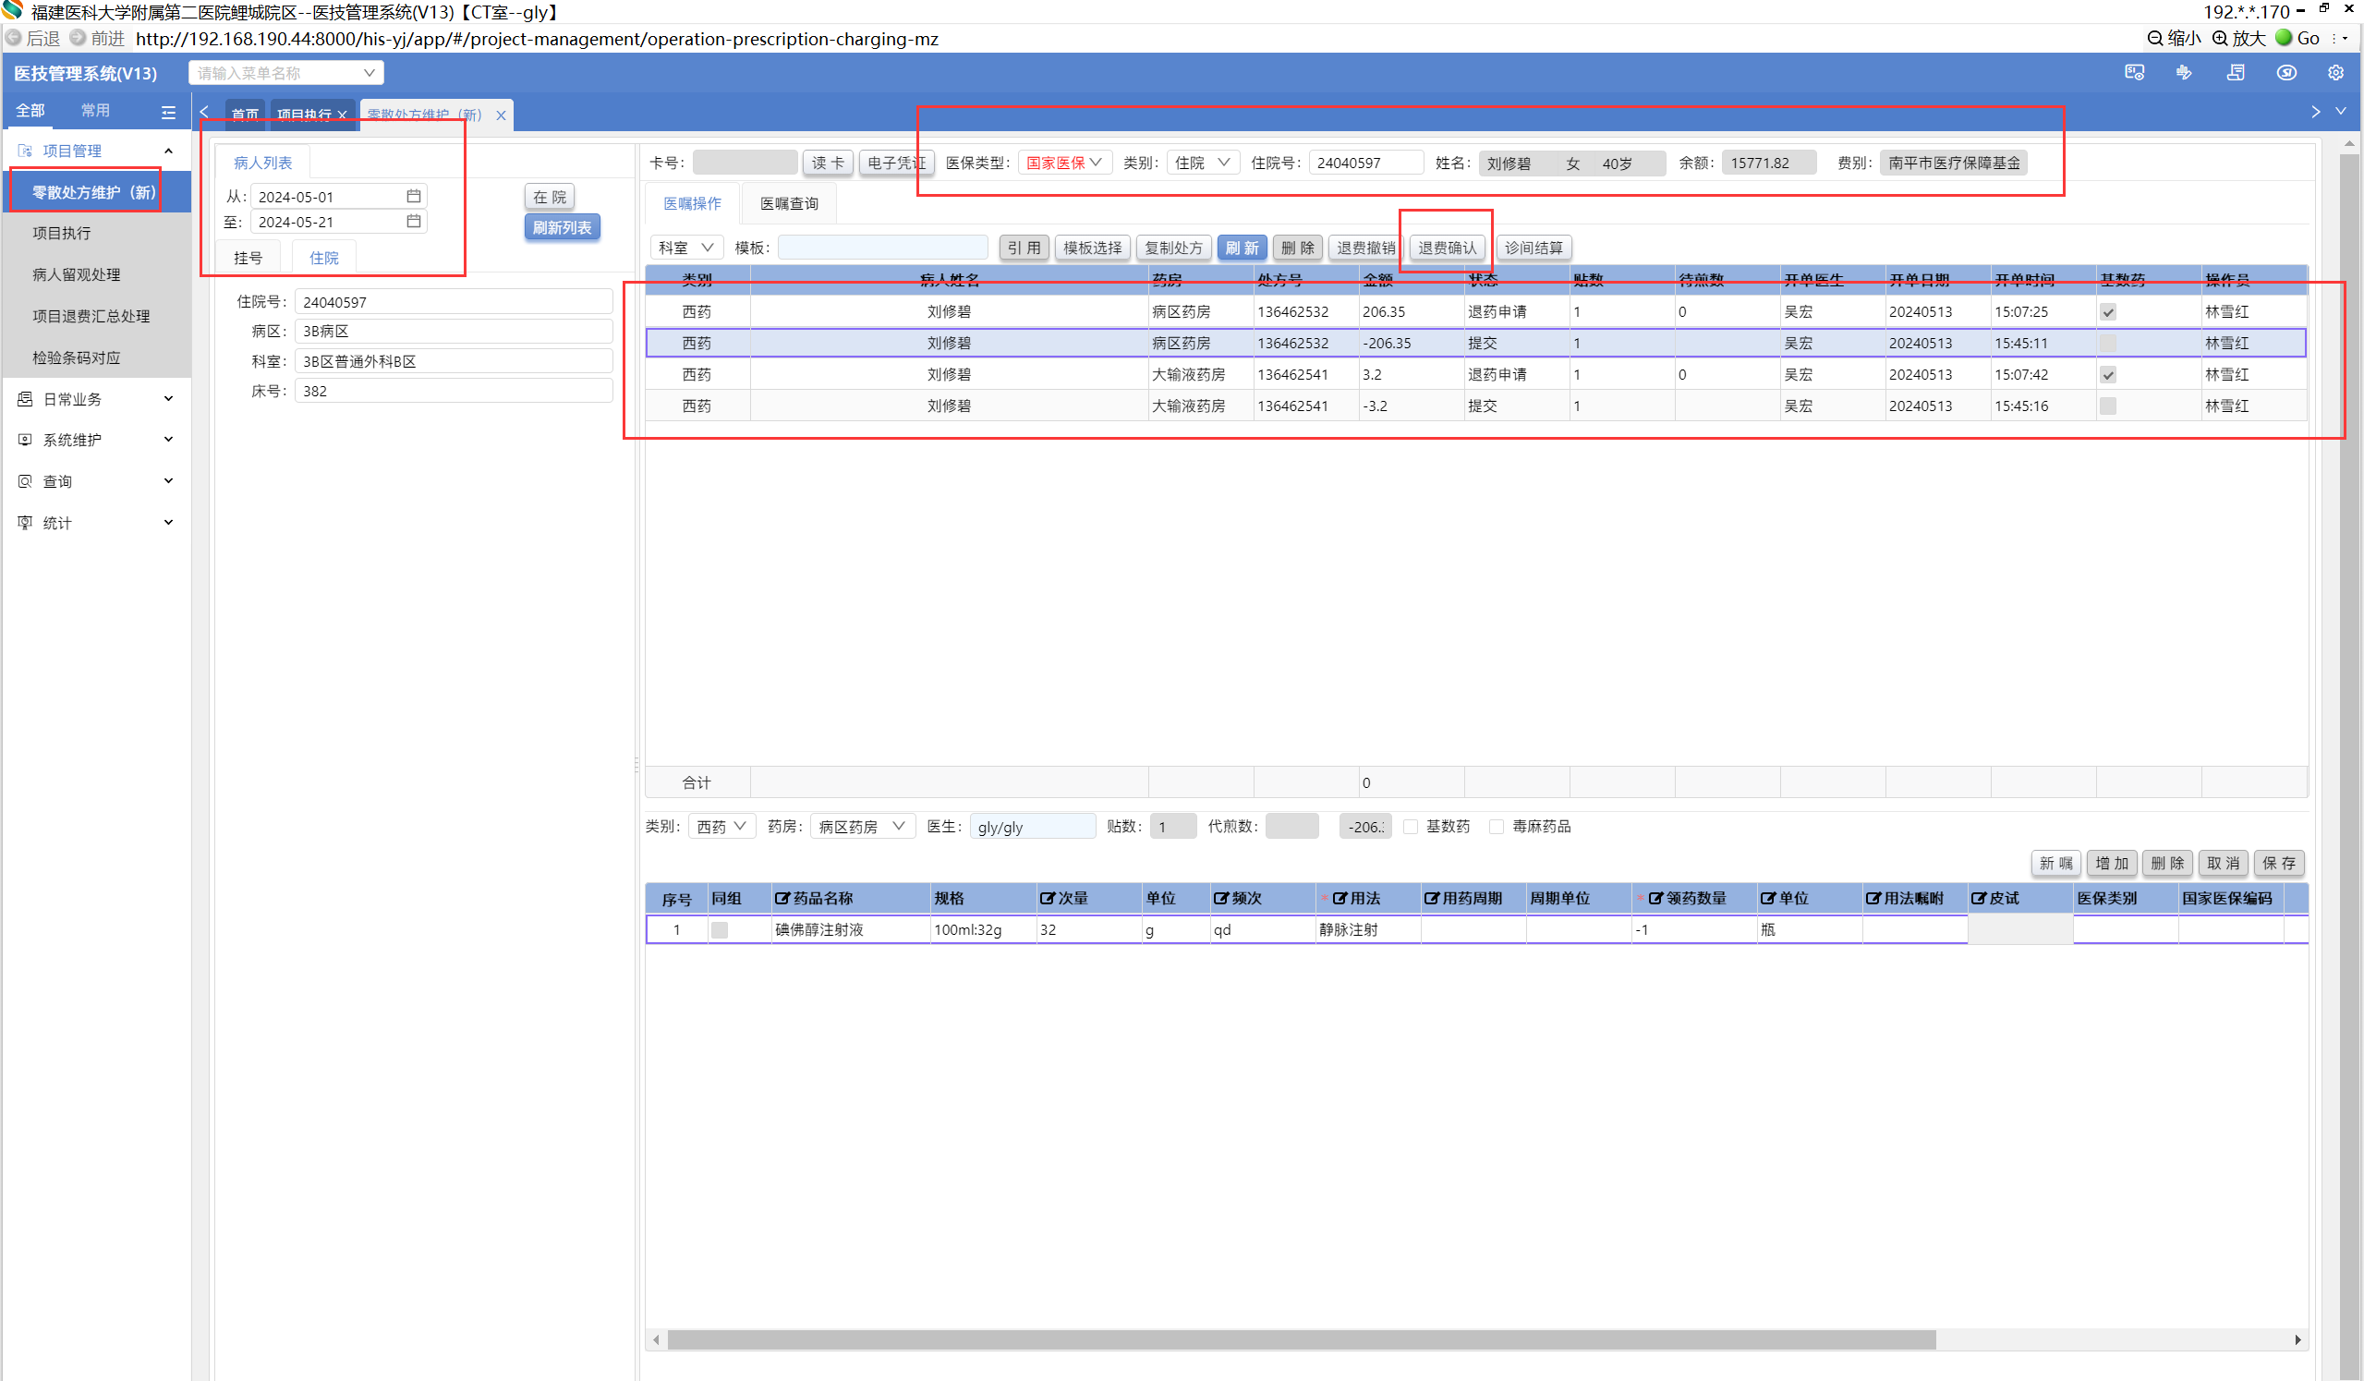Image resolution: width=2364 pixels, height=1381 pixels.
Task: Click the SI card-with-eye icon in header
Action: [x=2134, y=73]
